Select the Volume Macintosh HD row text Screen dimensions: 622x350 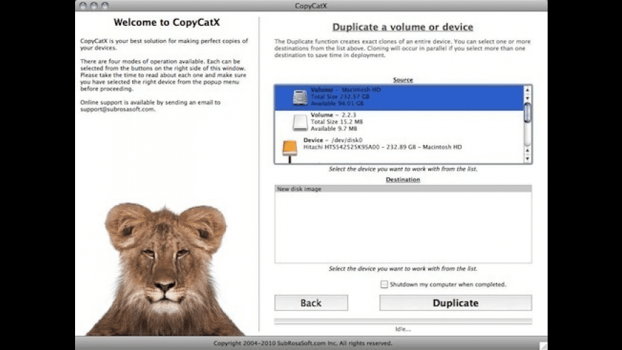[345, 96]
